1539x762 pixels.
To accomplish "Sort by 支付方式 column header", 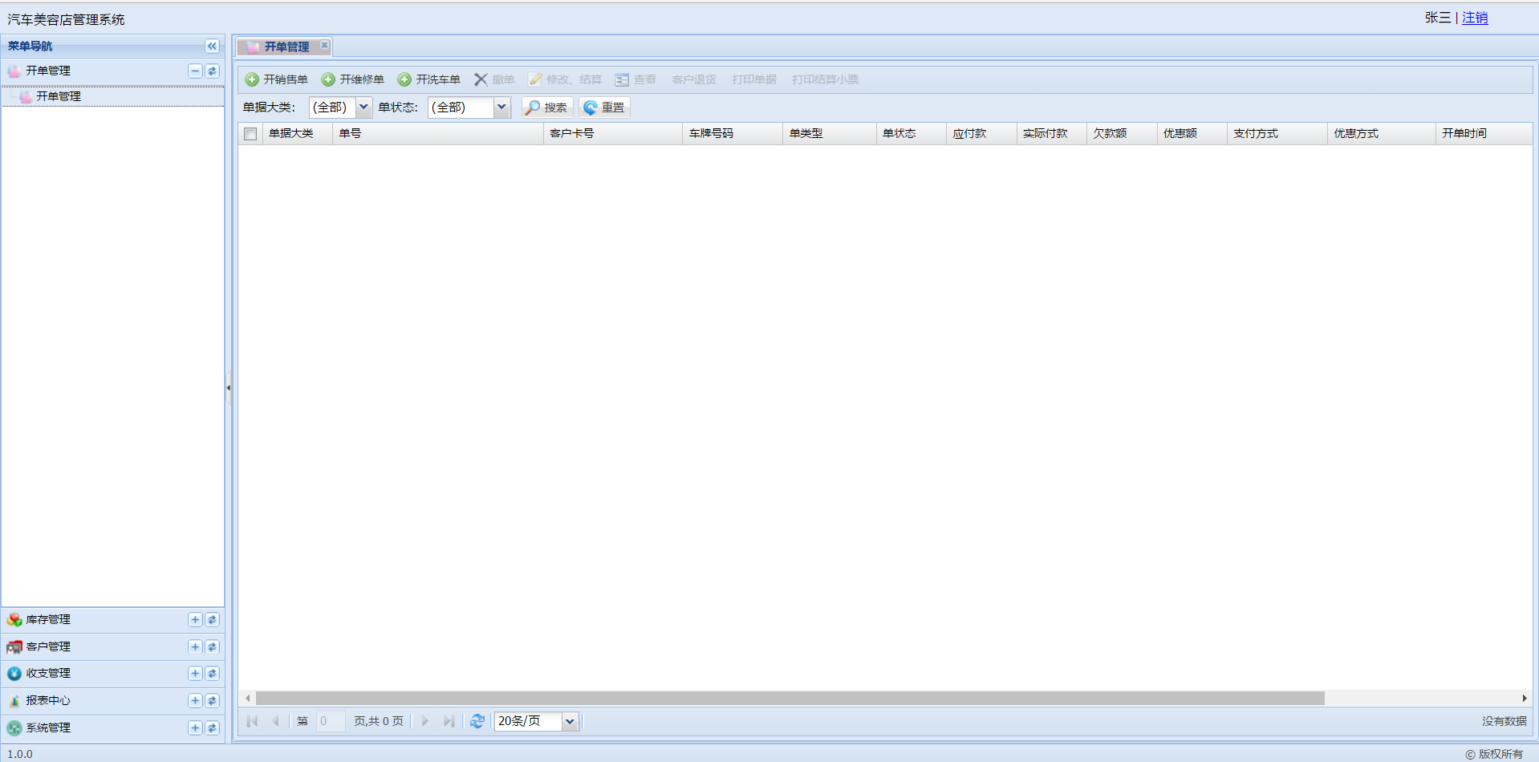I will tap(1277, 134).
